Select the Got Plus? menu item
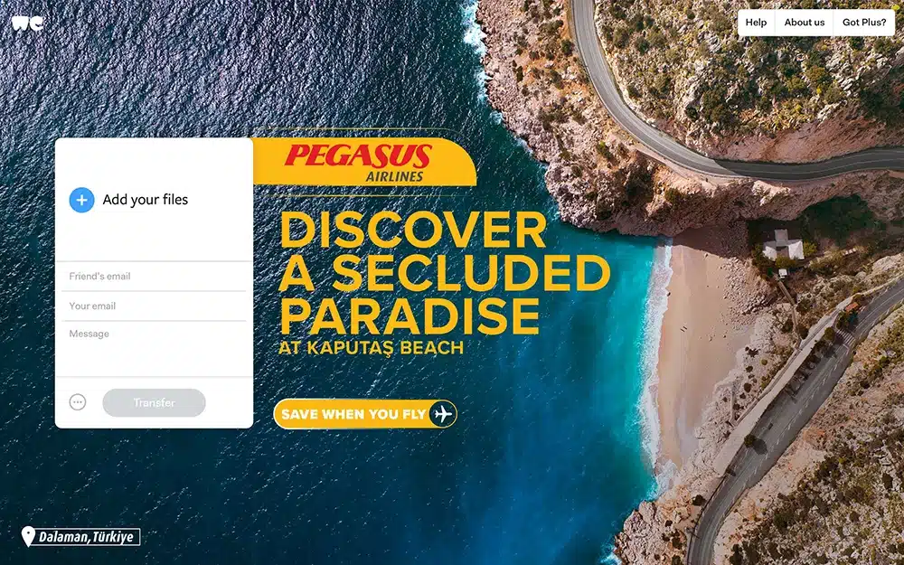This screenshot has height=565, width=904. click(864, 23)
